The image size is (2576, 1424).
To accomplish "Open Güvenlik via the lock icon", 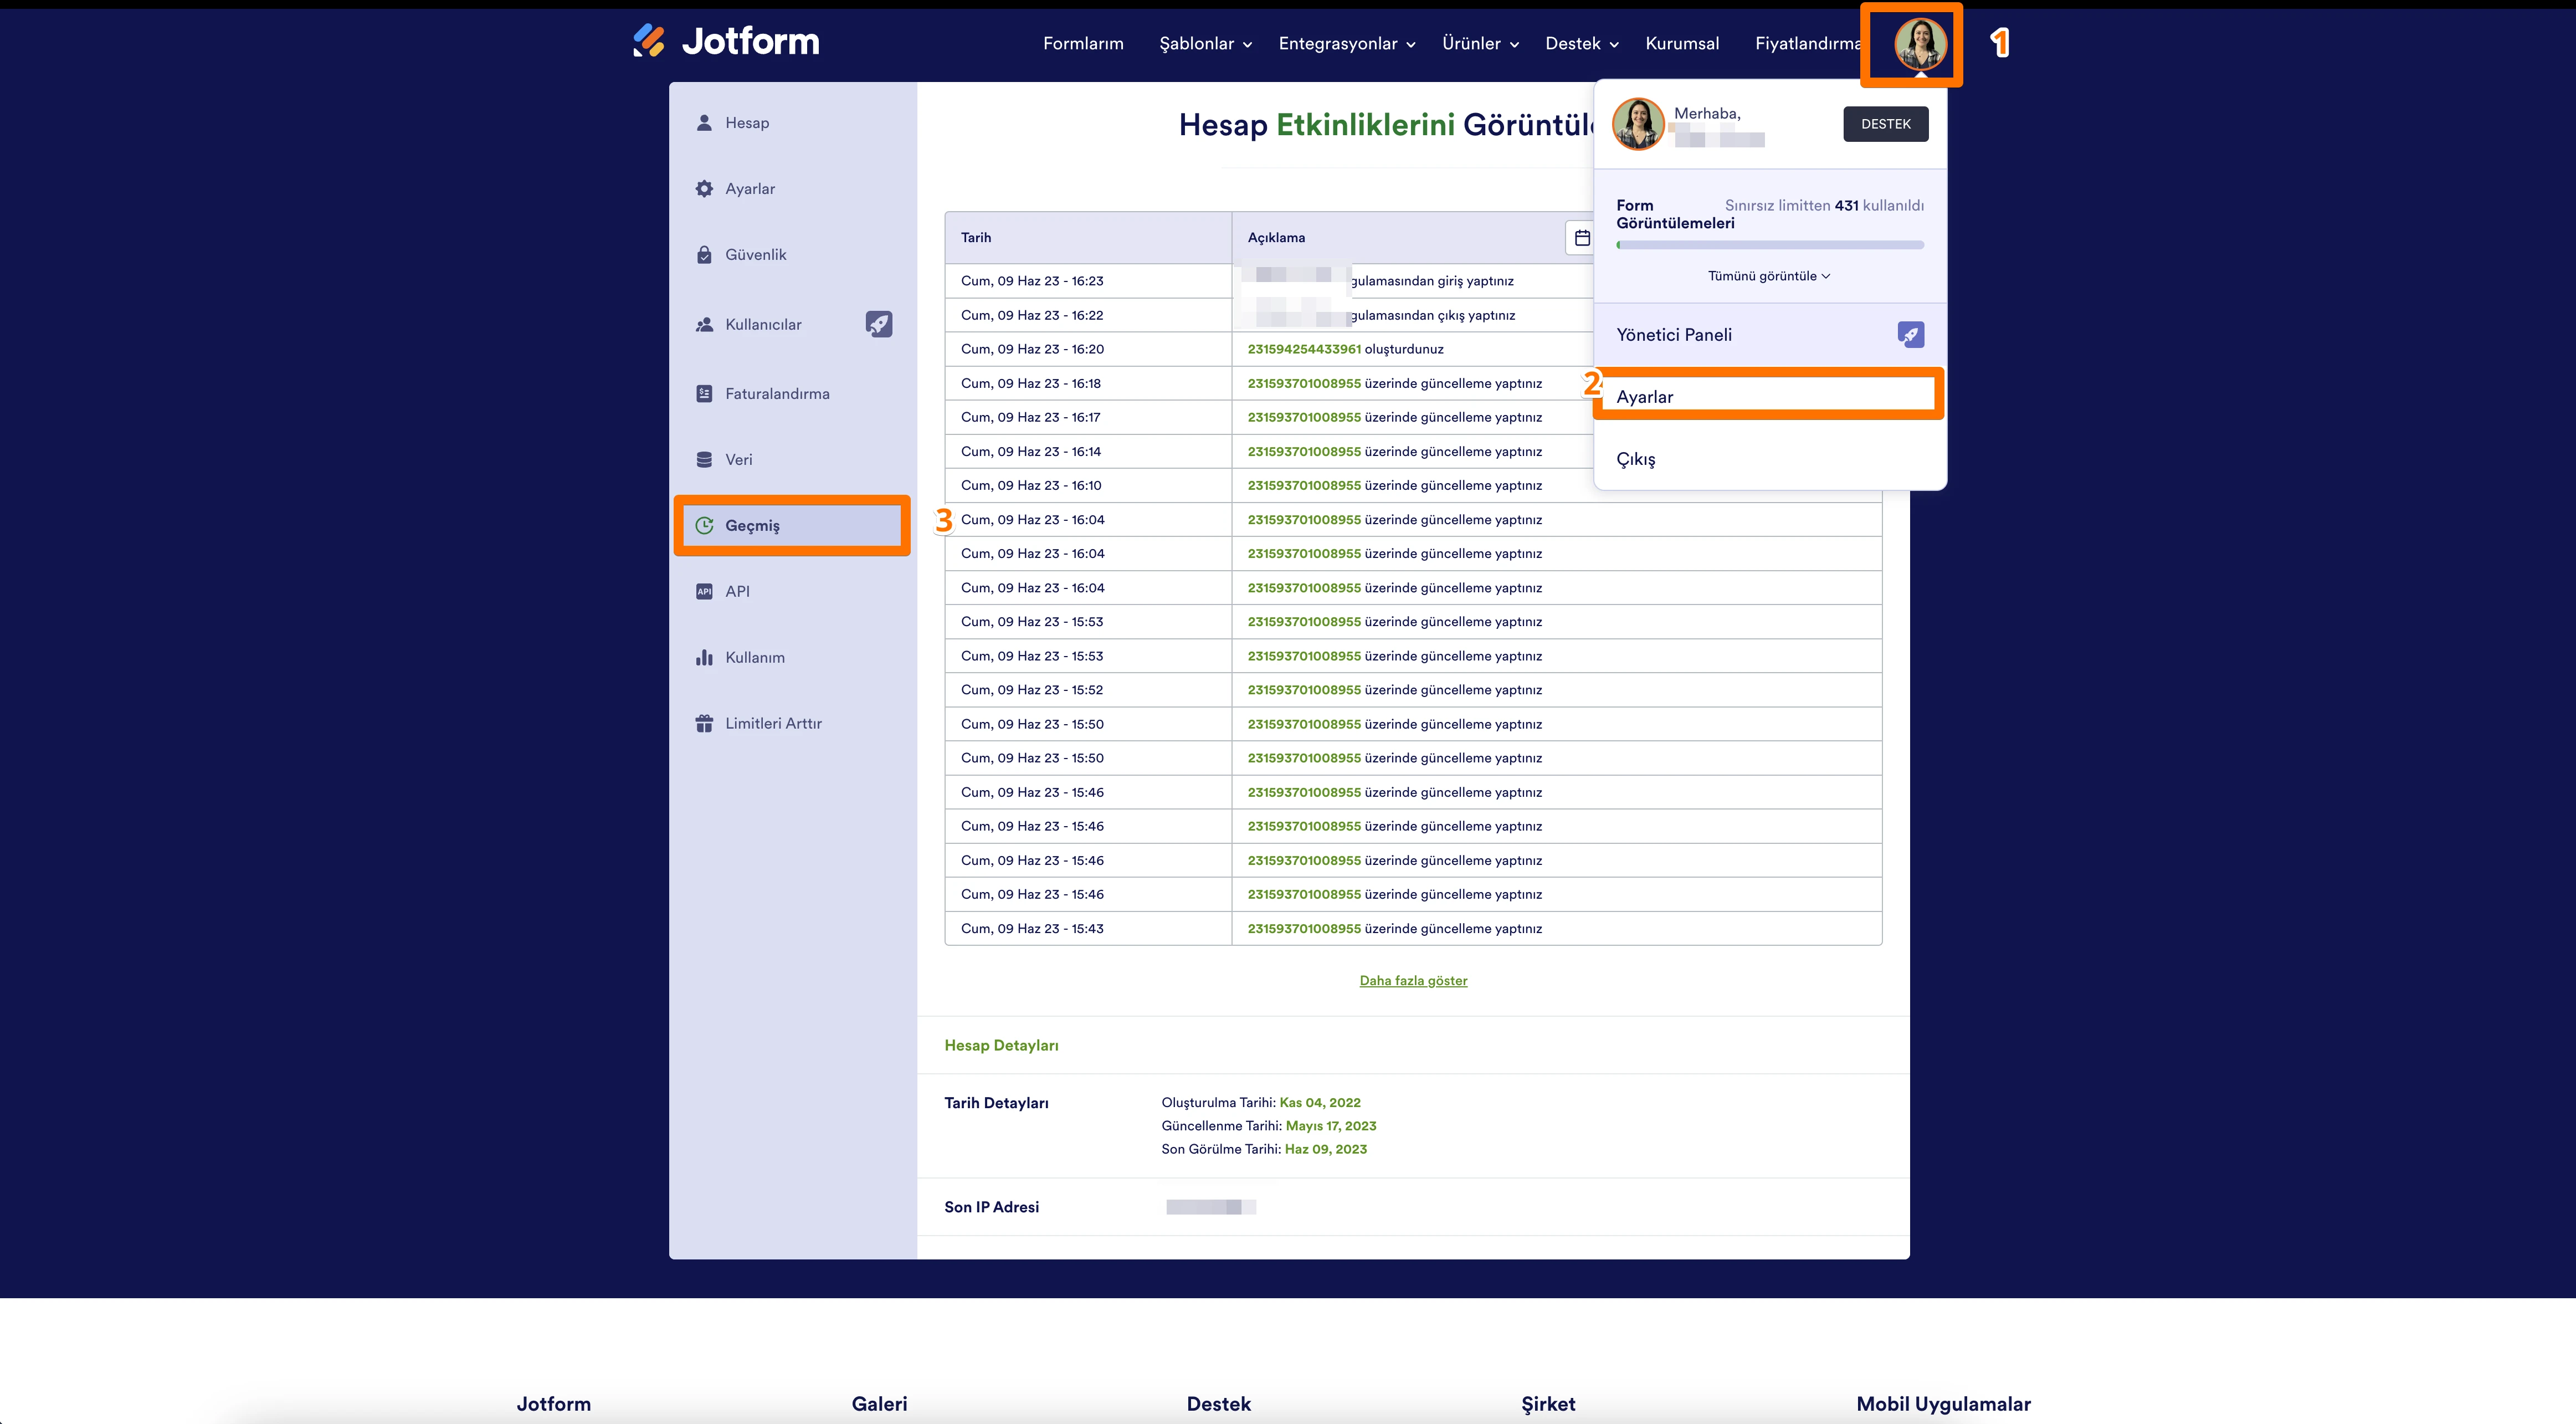I will click(x=703, y=254).
